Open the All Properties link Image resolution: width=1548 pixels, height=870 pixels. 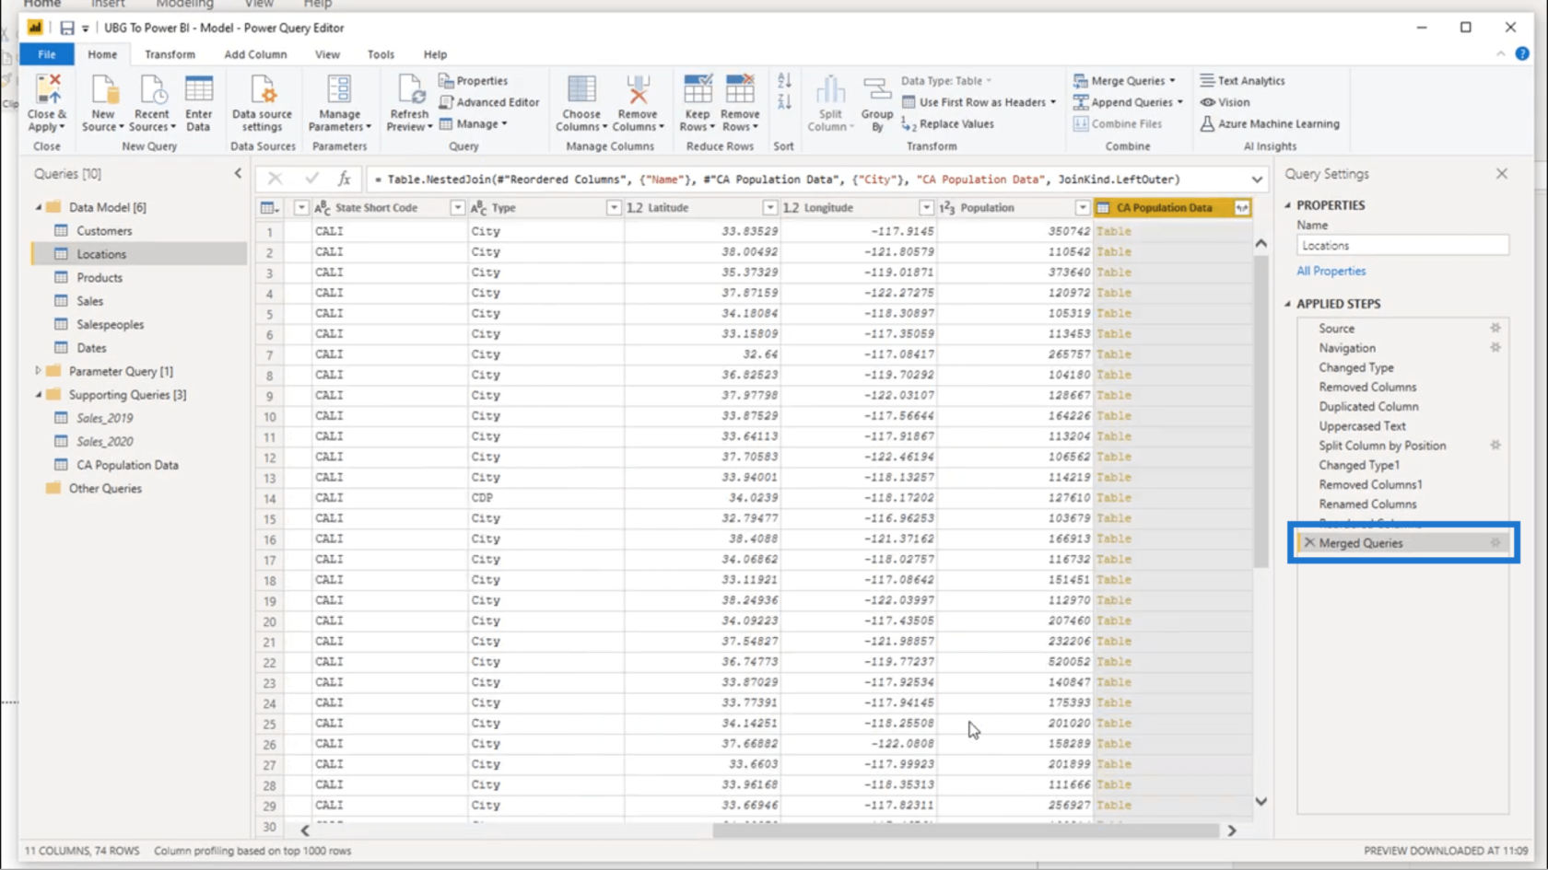click(x=1331, y=271)
